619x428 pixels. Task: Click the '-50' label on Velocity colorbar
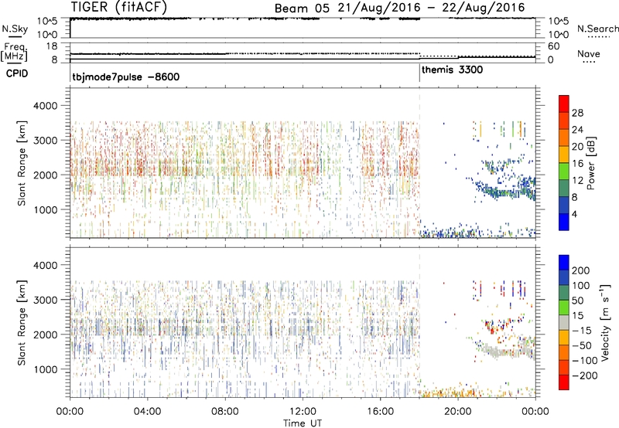582,345
